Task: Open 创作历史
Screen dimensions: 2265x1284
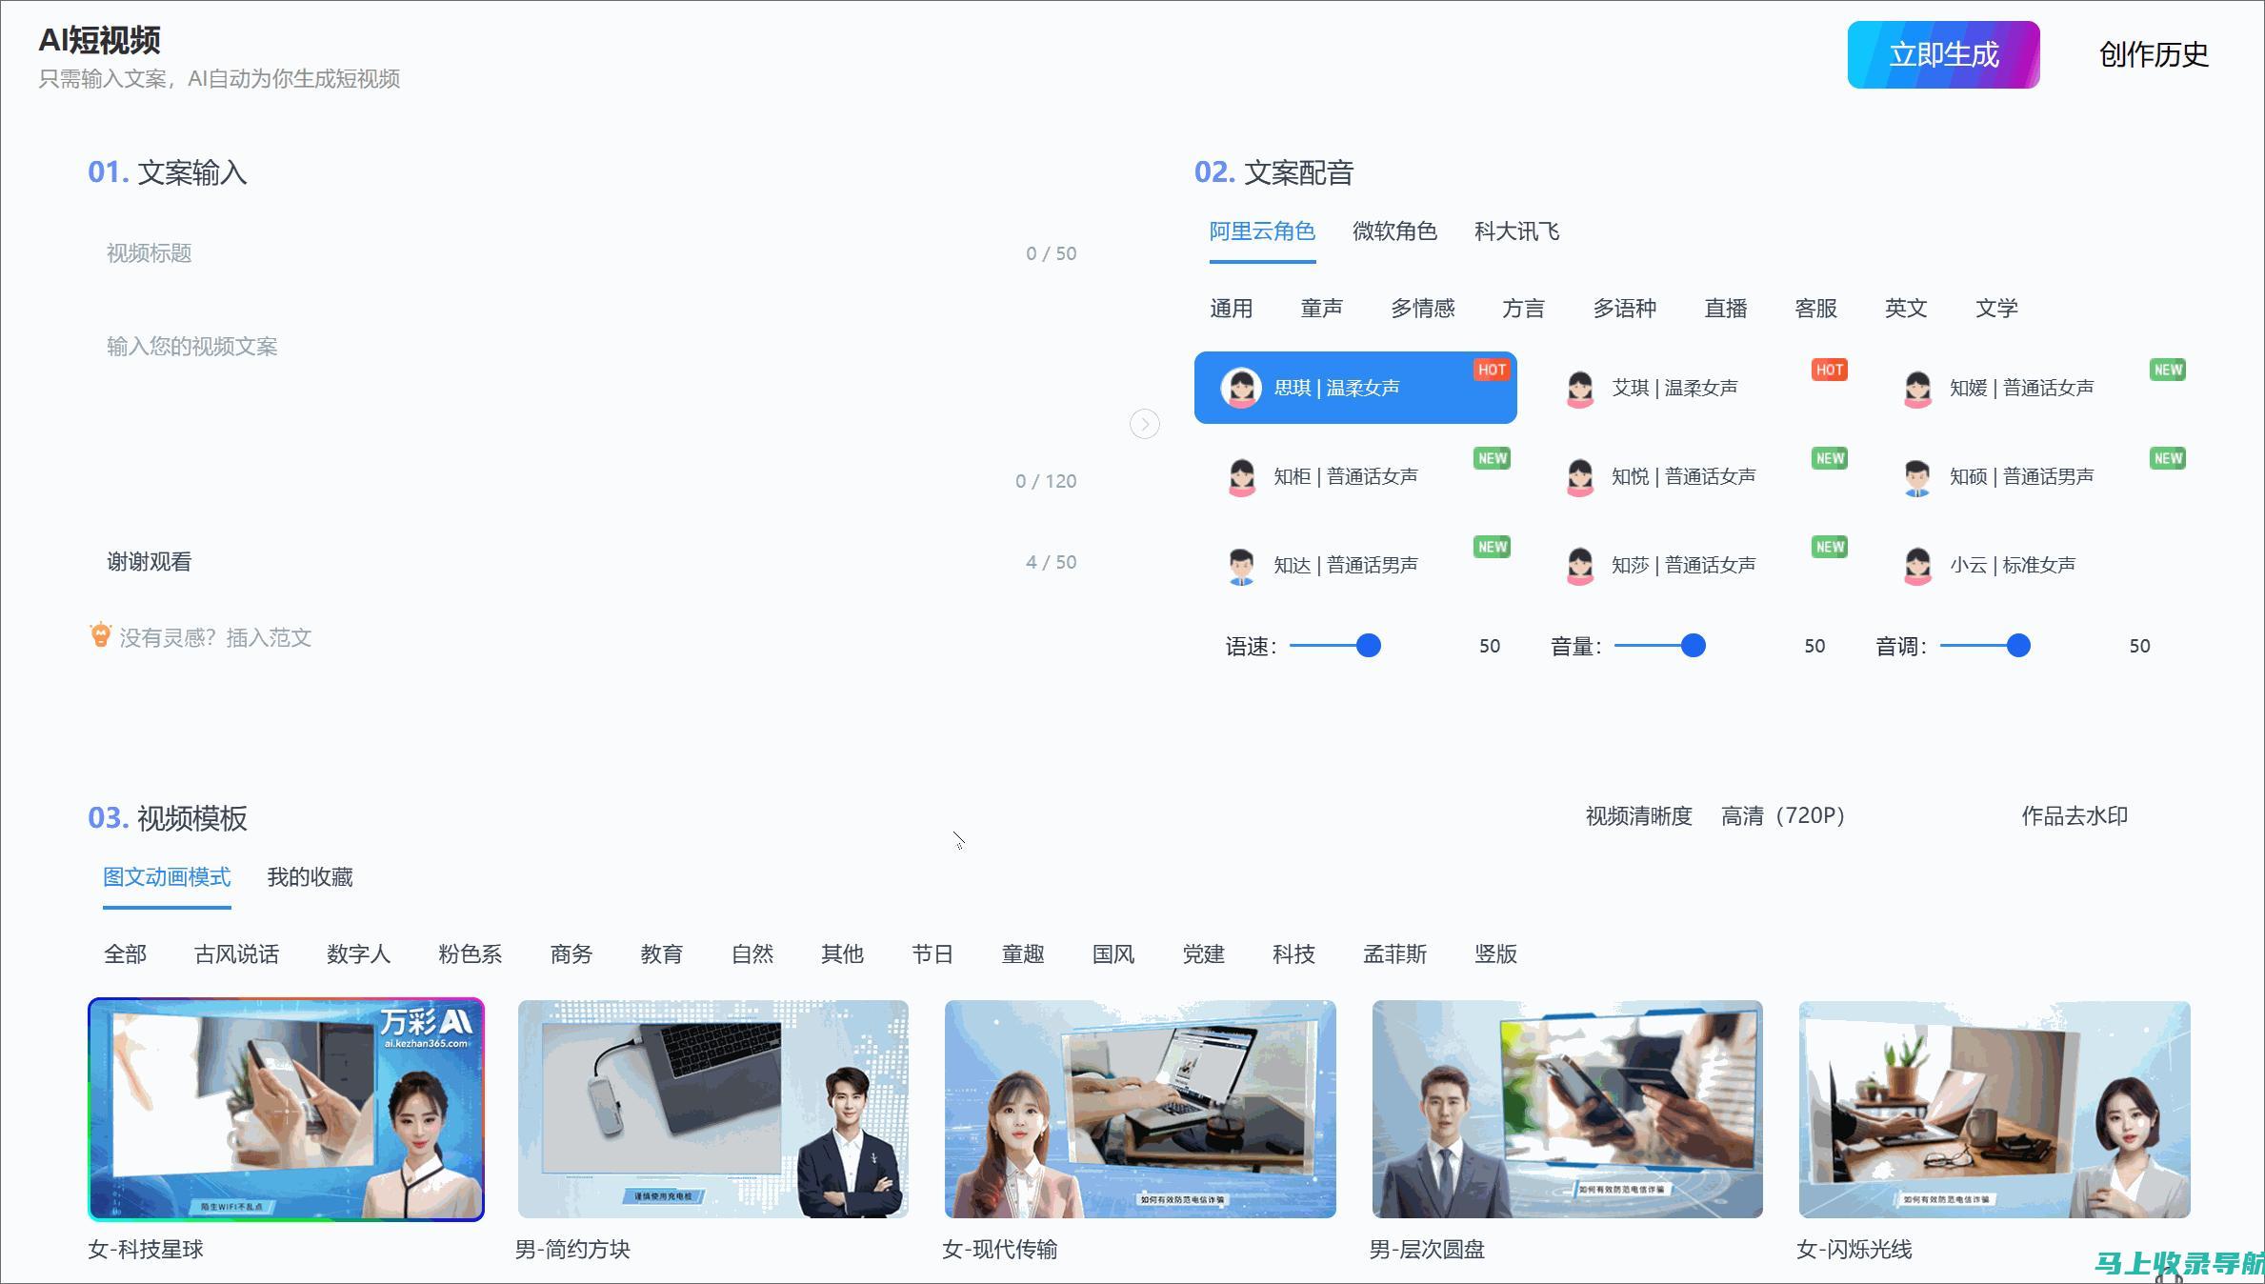Action: point(2154,54)
